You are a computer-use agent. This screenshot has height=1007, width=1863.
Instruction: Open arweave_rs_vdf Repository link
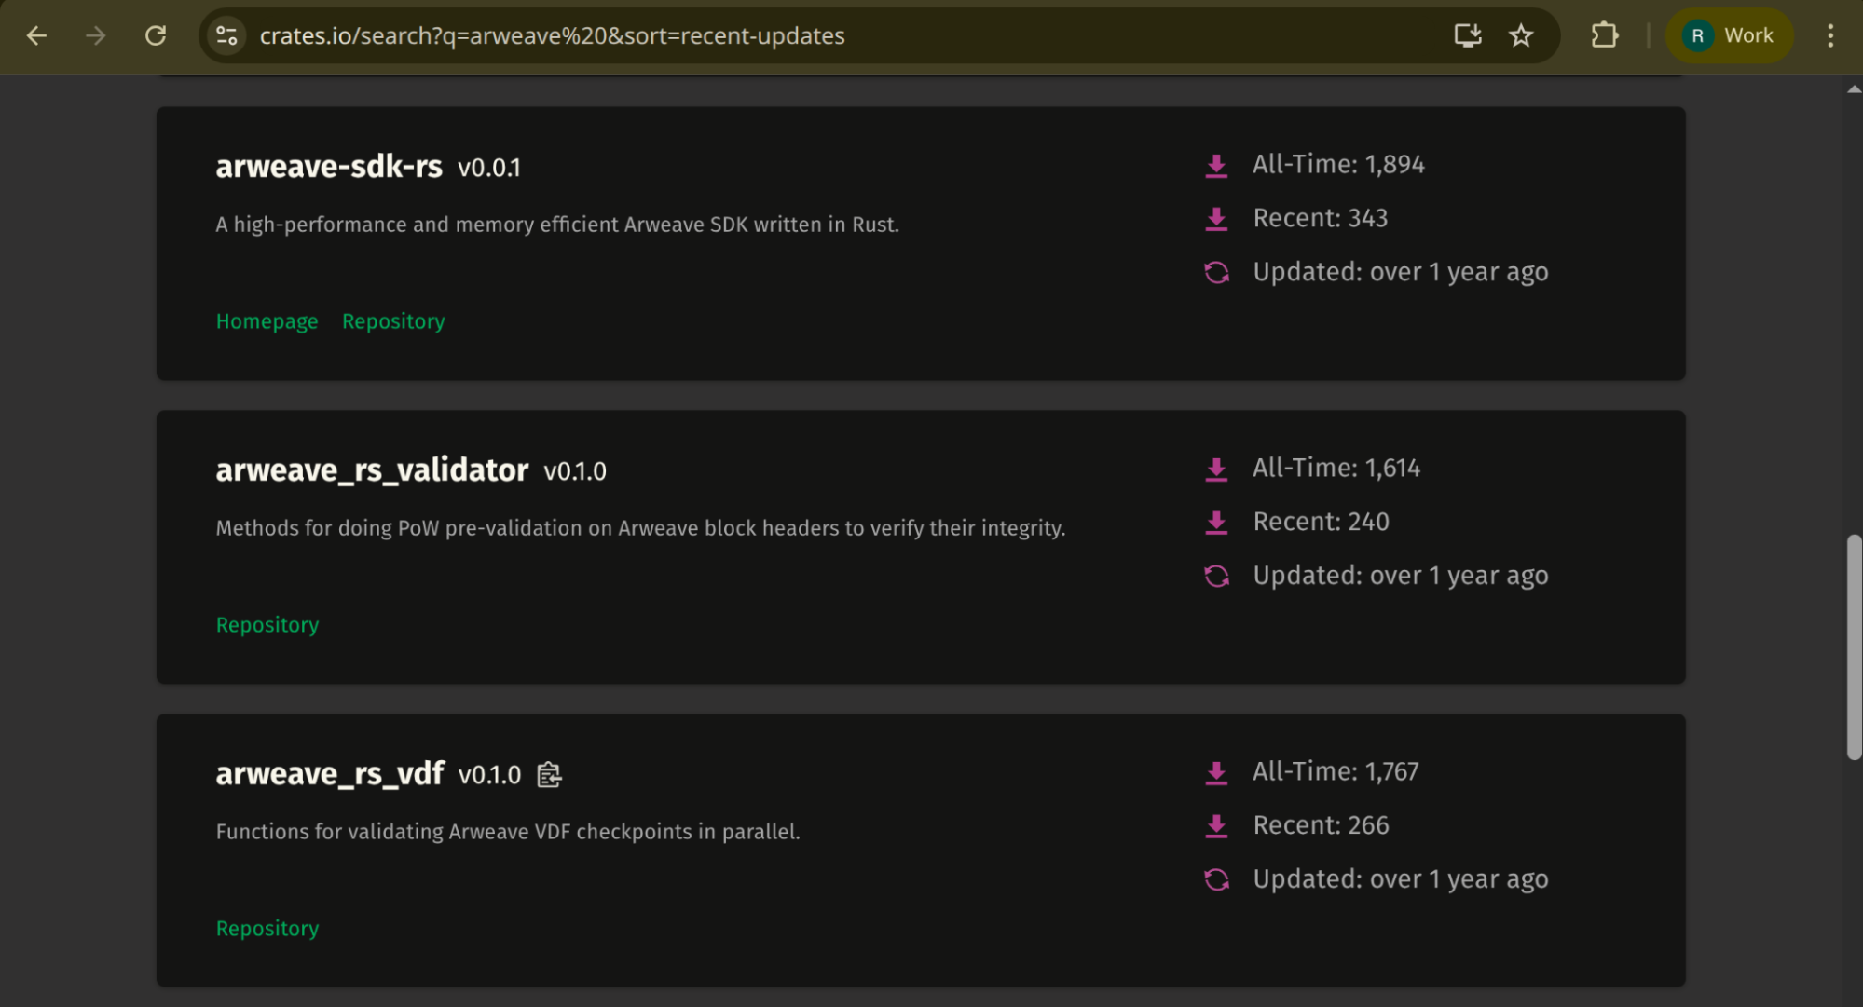click(267, 929)
